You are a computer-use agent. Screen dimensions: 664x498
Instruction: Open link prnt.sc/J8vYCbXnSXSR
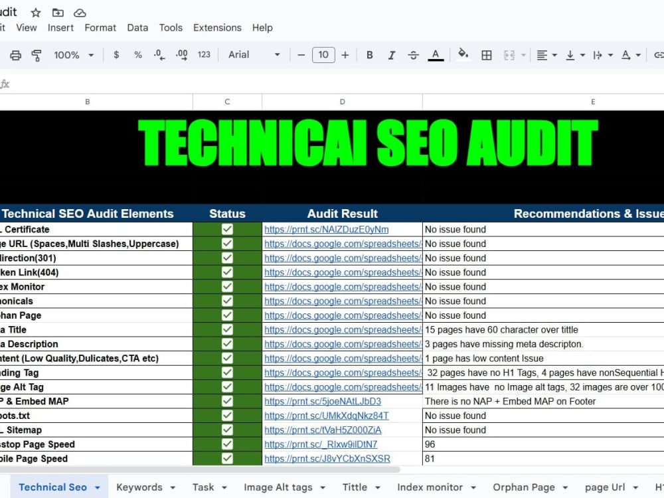coord(327,459)
